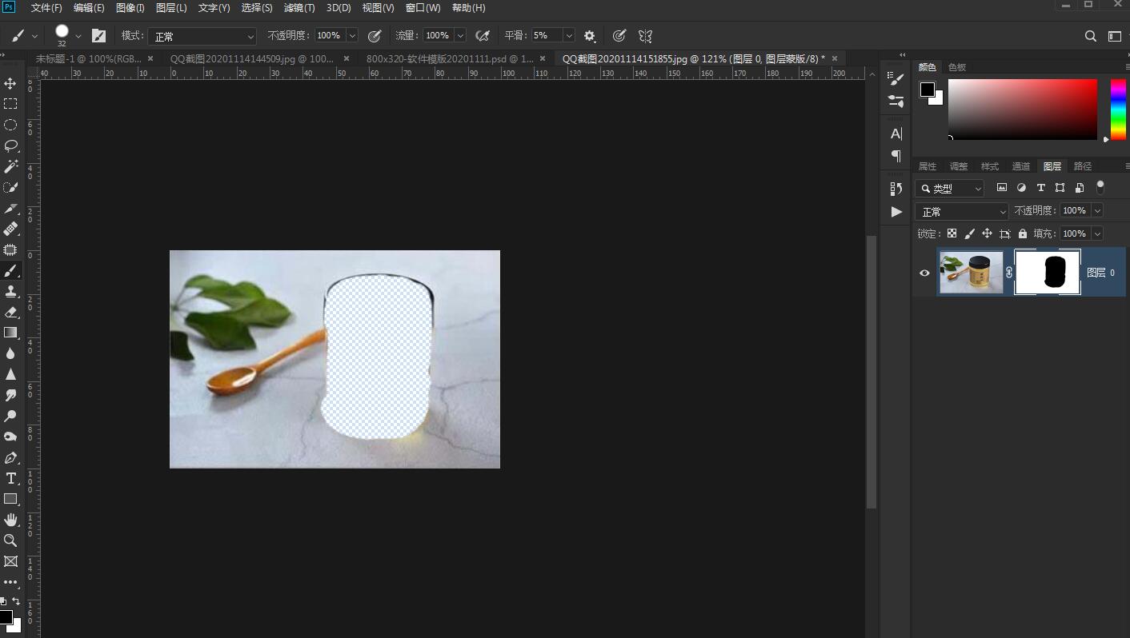Image resolution: width=1130 pixels, height=638 pixels.
Task: Select the Lasso tool
Action: pos(10,146)
